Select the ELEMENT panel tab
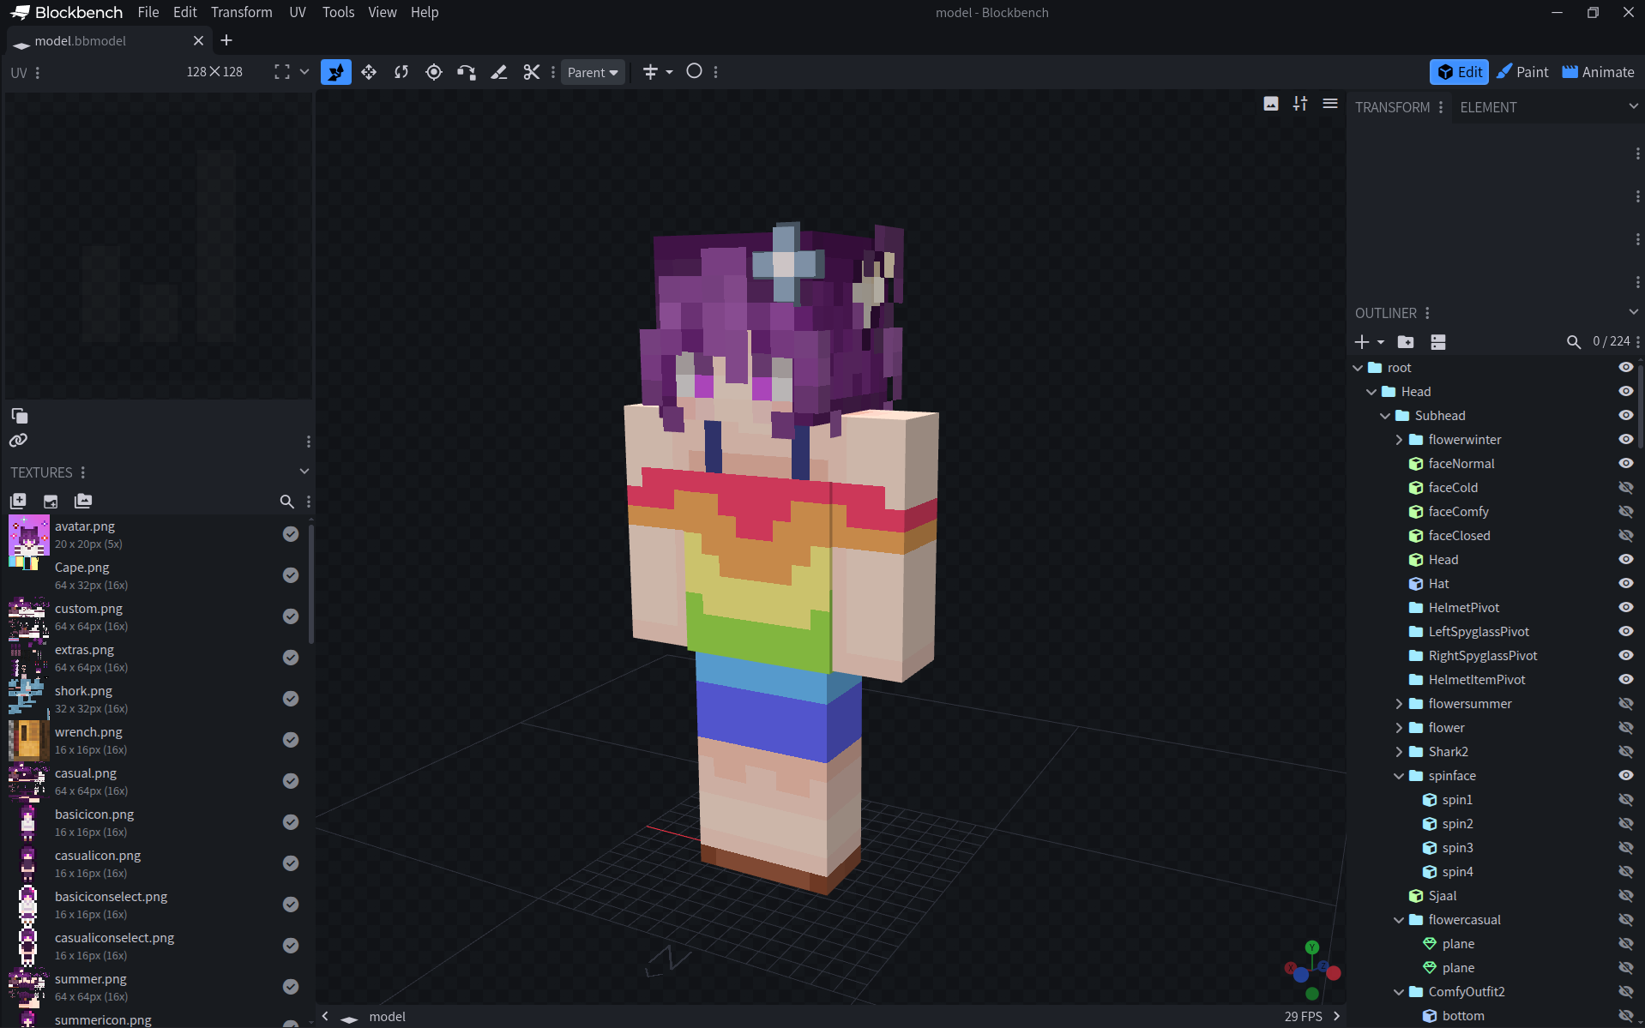Screen dimensions: 1645x1028 pyautogui.click(x=1488, y=107)
